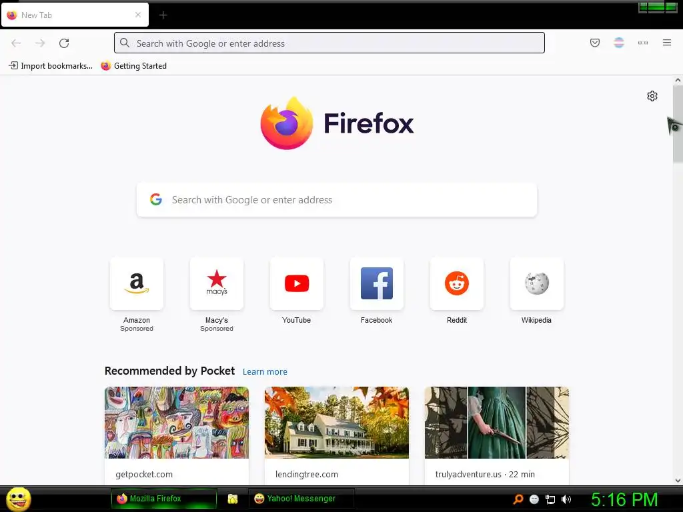Viewport: 683px width, 512px height.
Task: Open the hamburger application menu
Action: click(x=667, y=43)
